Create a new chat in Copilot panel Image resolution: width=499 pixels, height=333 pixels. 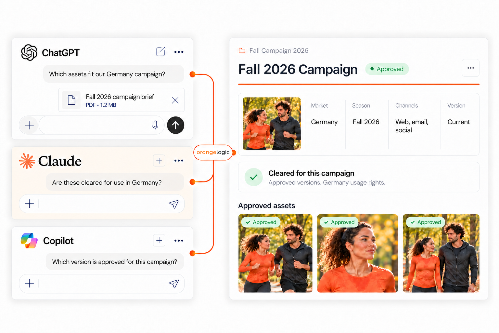point(159,240)
